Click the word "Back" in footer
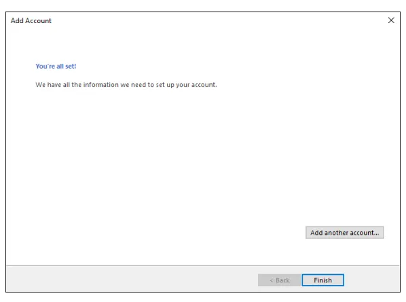The image size is (406, 302). (x=282, y=280)
